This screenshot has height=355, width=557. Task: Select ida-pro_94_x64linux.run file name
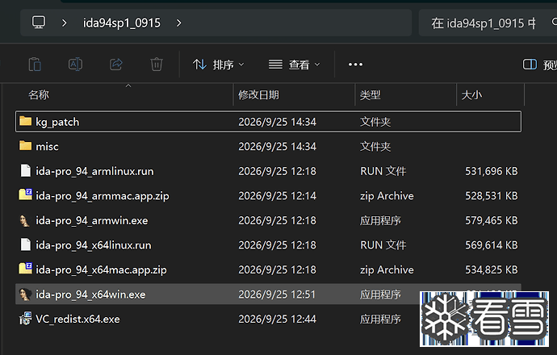pos(94,245)
